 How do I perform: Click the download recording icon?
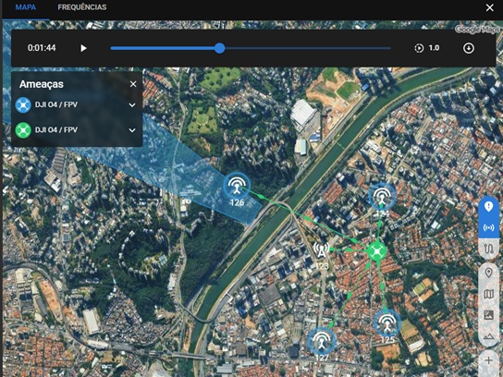469,48
